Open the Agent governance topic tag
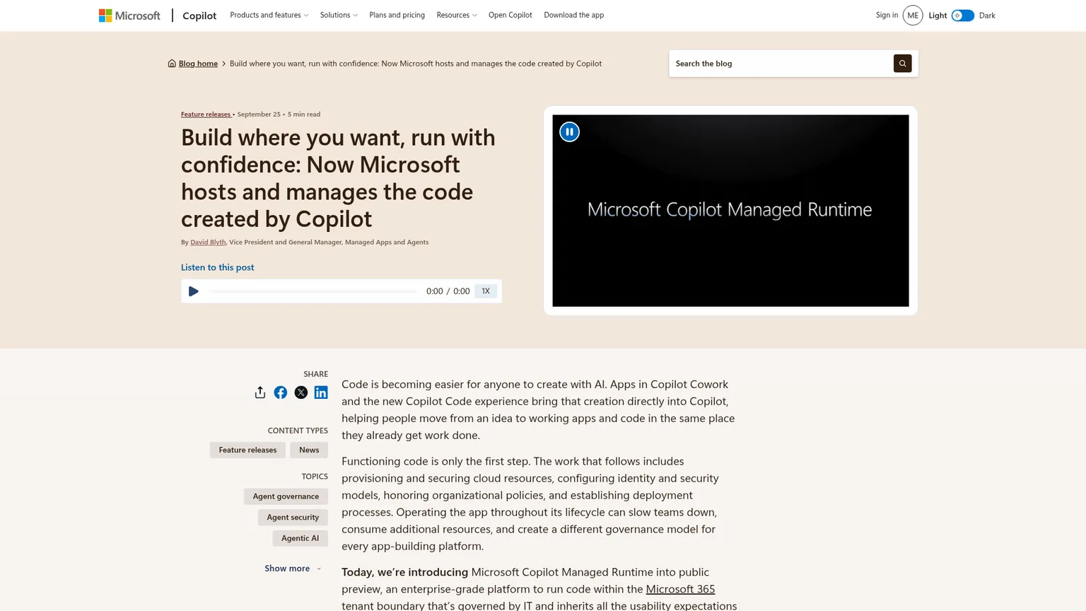Screen dimensions: 1086x611 pyautogui.click(x=286, y=496)
